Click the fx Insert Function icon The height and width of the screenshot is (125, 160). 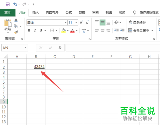[60, 48]
